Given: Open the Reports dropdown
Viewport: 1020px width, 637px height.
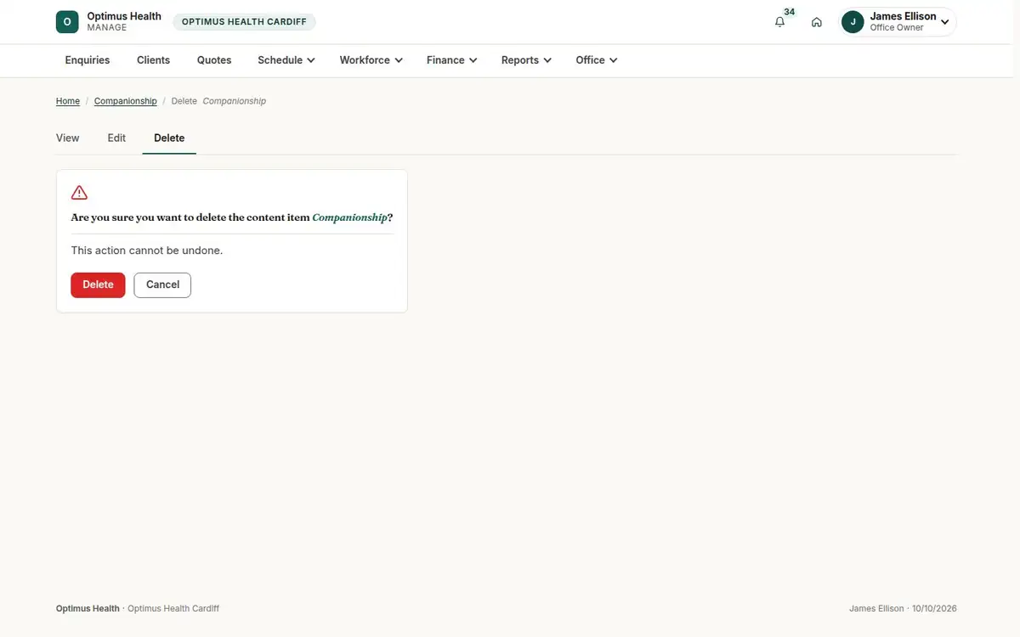Looking at the screenshot, I should (x=526, y=60).
